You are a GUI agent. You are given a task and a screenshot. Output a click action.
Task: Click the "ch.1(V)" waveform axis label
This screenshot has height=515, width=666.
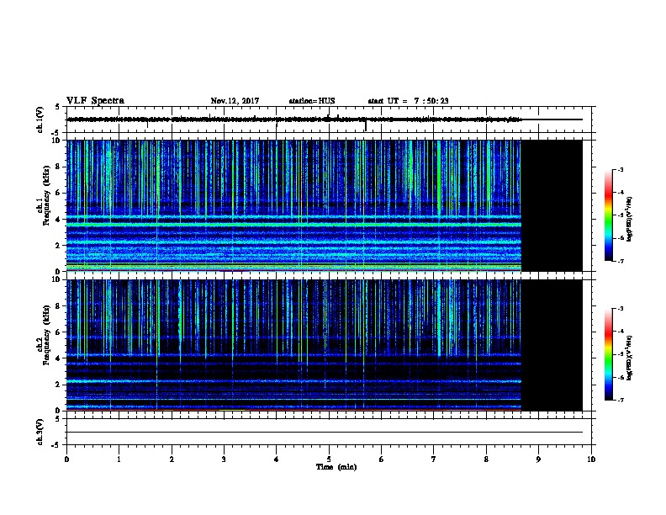(40, 119)
